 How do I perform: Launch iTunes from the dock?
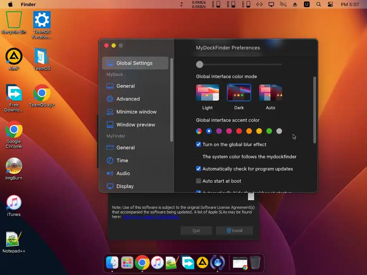157,262
